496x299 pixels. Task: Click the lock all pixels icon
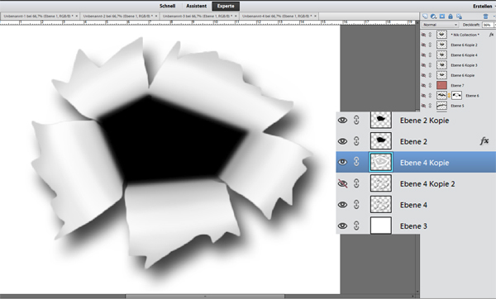point(451,17)
